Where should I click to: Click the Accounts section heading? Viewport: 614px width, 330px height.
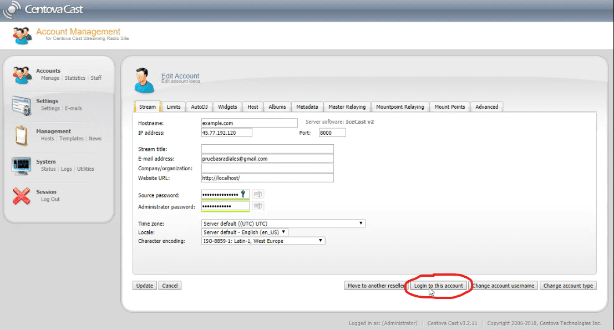coord(48,71)
